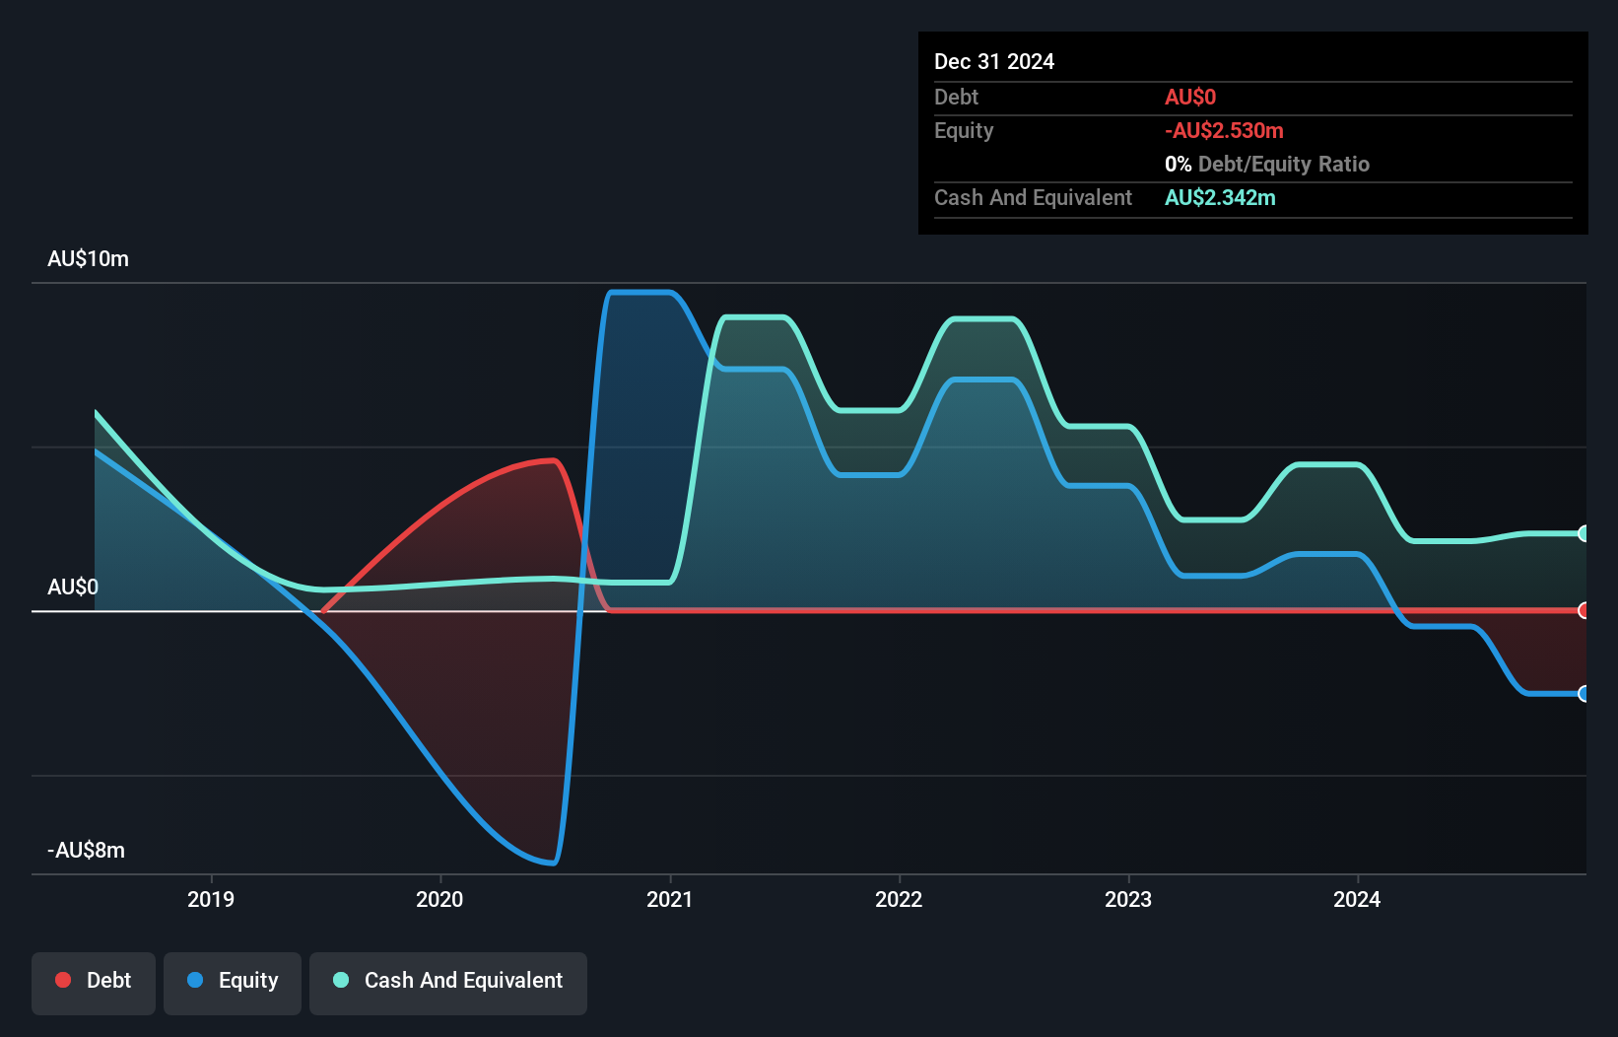Click the AU$10m y-axis label
1618x1037 pixels.
(88, 259)
